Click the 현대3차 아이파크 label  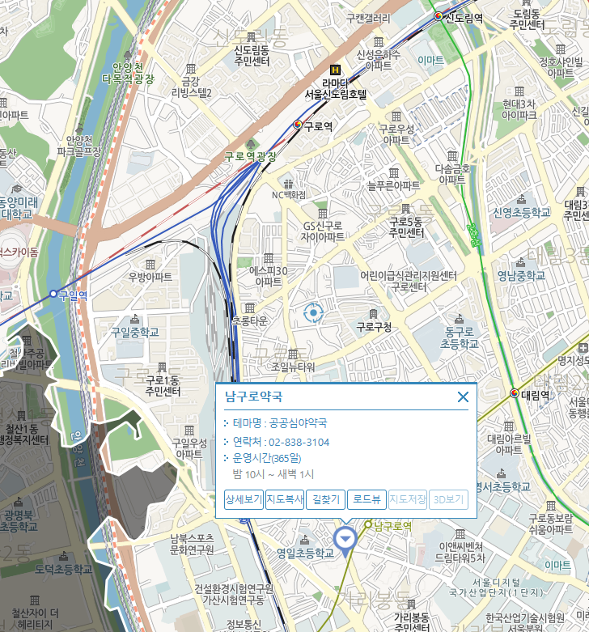click(519, 109)
